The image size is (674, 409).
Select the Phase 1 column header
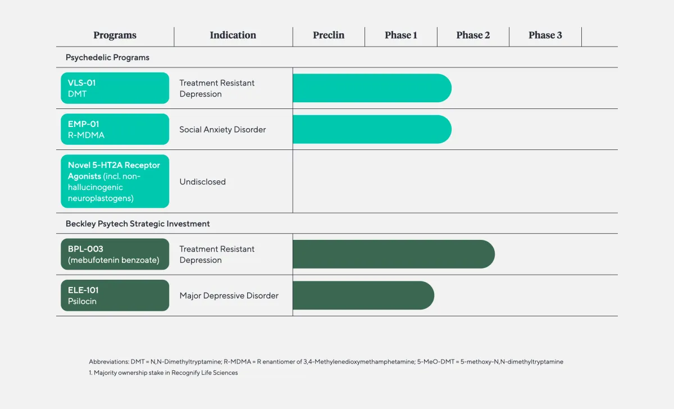(401, 35)
